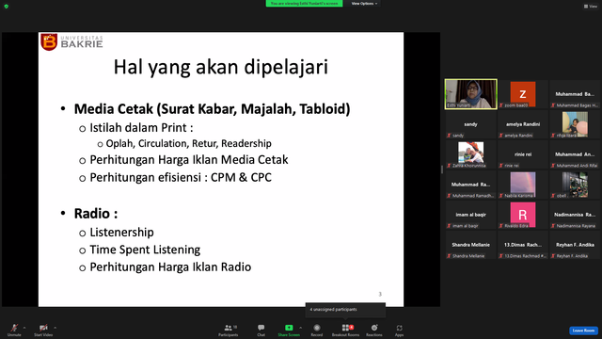Open the Chat panel
Image resolution: width=602 pixels, height=339 pixels.
pos(261,330)
